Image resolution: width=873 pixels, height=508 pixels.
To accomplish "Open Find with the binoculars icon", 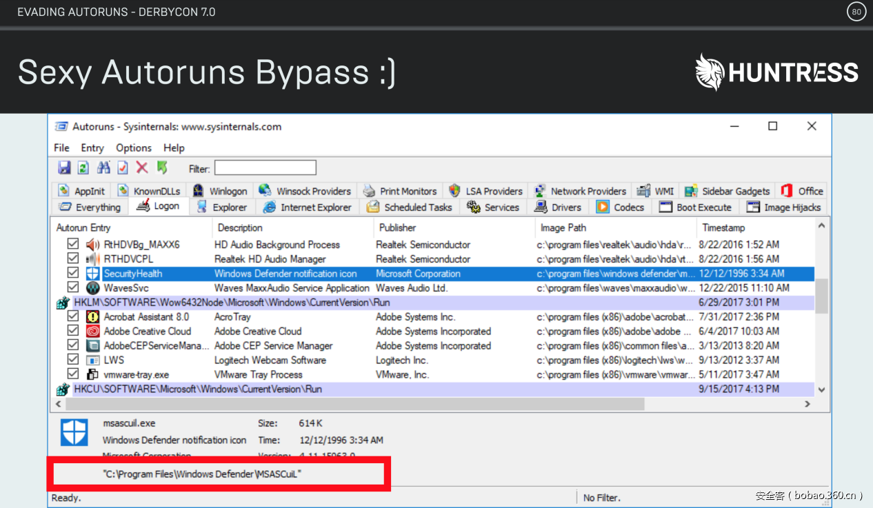I will point(103,167).
